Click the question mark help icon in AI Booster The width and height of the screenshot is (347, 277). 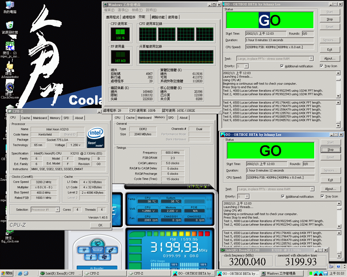tap(193, 187)
